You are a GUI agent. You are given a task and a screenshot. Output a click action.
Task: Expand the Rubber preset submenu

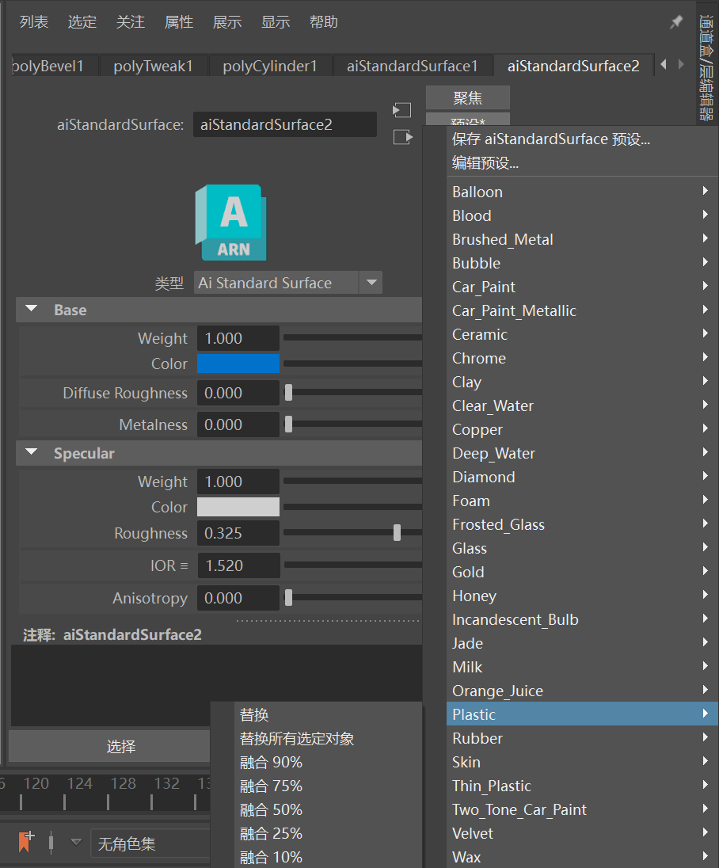click(x=582, y=738)
